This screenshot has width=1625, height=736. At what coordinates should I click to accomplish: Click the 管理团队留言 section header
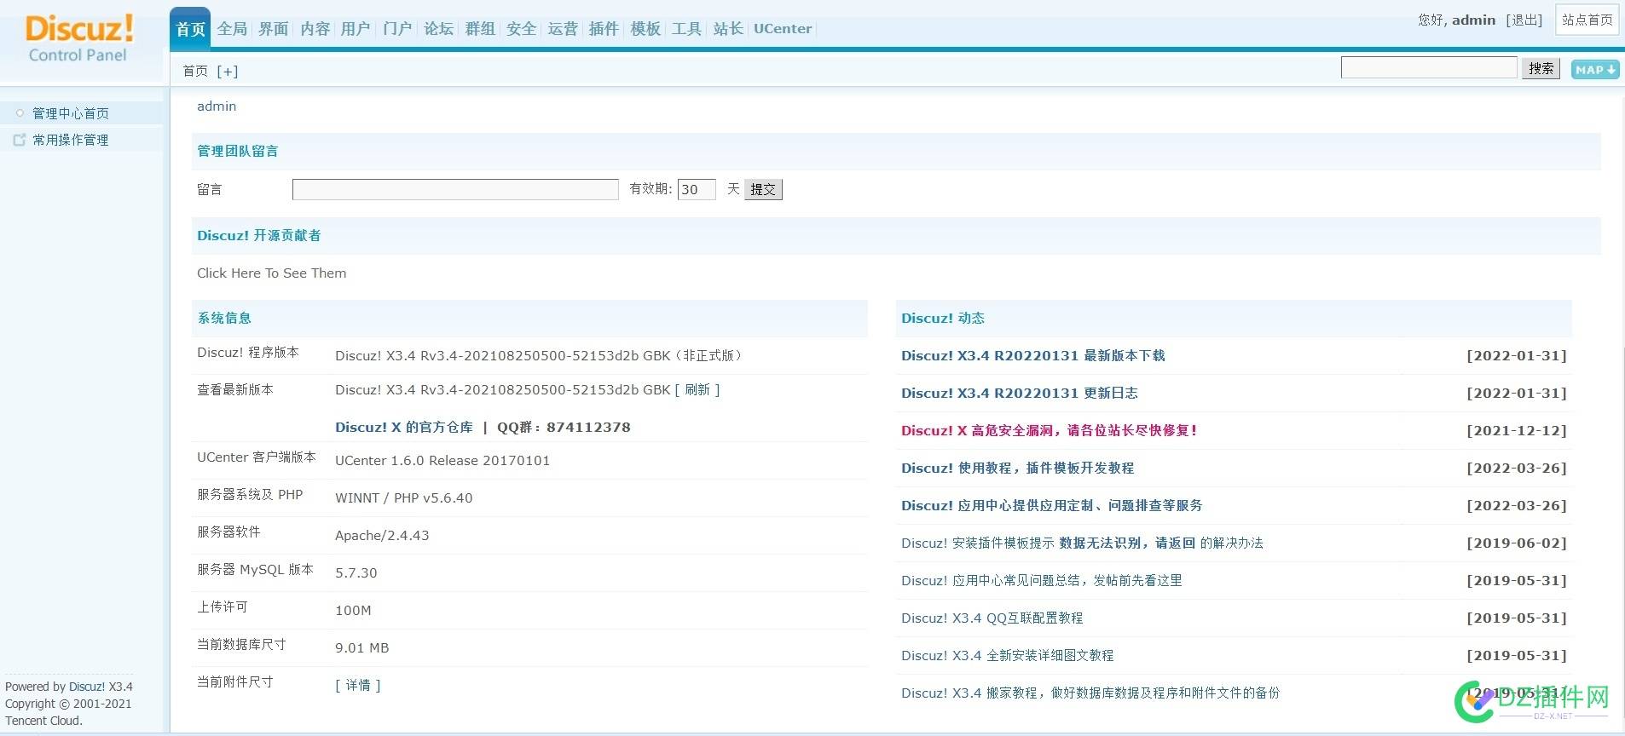[238, 152]
